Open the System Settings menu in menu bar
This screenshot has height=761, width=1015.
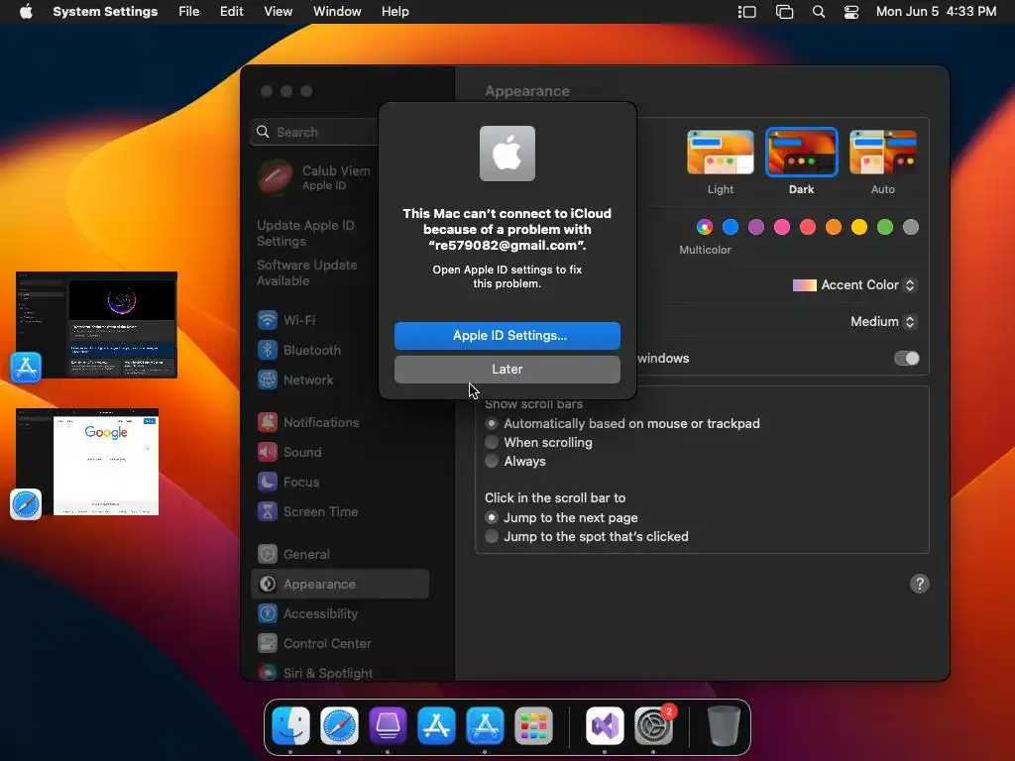pyautogui.click(x=105, y=12)
